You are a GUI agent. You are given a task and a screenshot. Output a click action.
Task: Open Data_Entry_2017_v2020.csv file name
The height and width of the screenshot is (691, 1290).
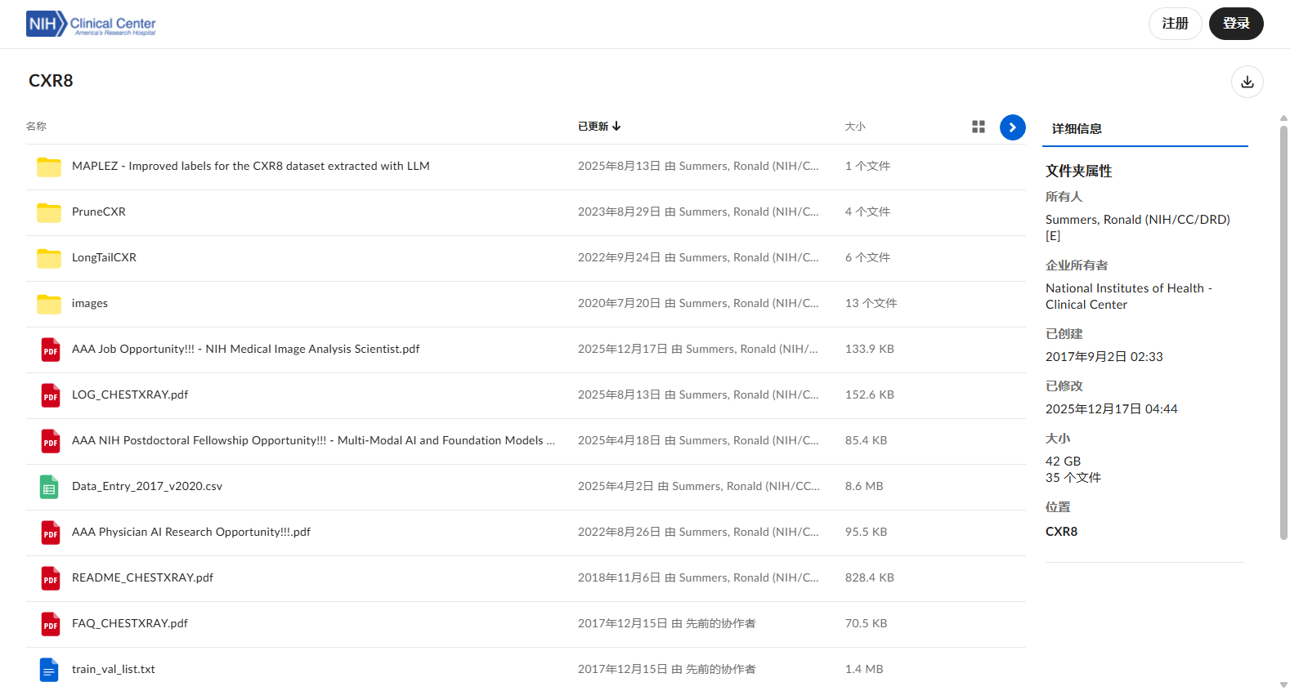[x=147, y=486]
